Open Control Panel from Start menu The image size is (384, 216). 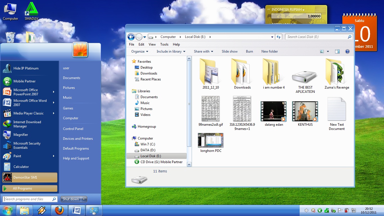(73, 129)
